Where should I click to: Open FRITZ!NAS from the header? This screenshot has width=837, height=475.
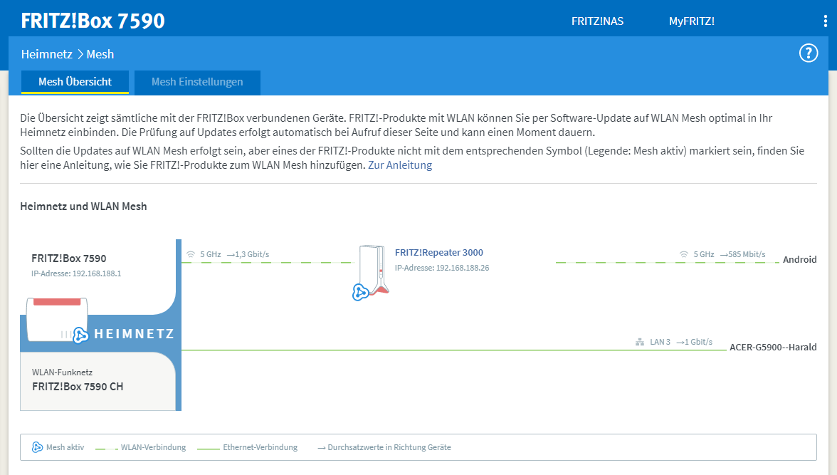tap(597, 21)
